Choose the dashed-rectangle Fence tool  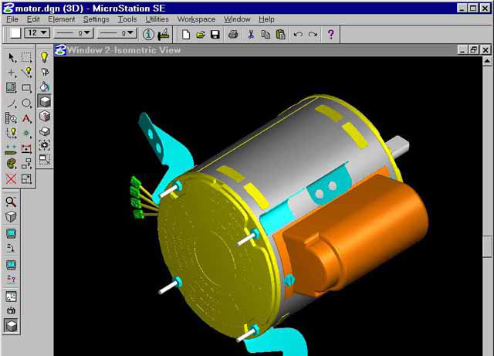(26, 58)
